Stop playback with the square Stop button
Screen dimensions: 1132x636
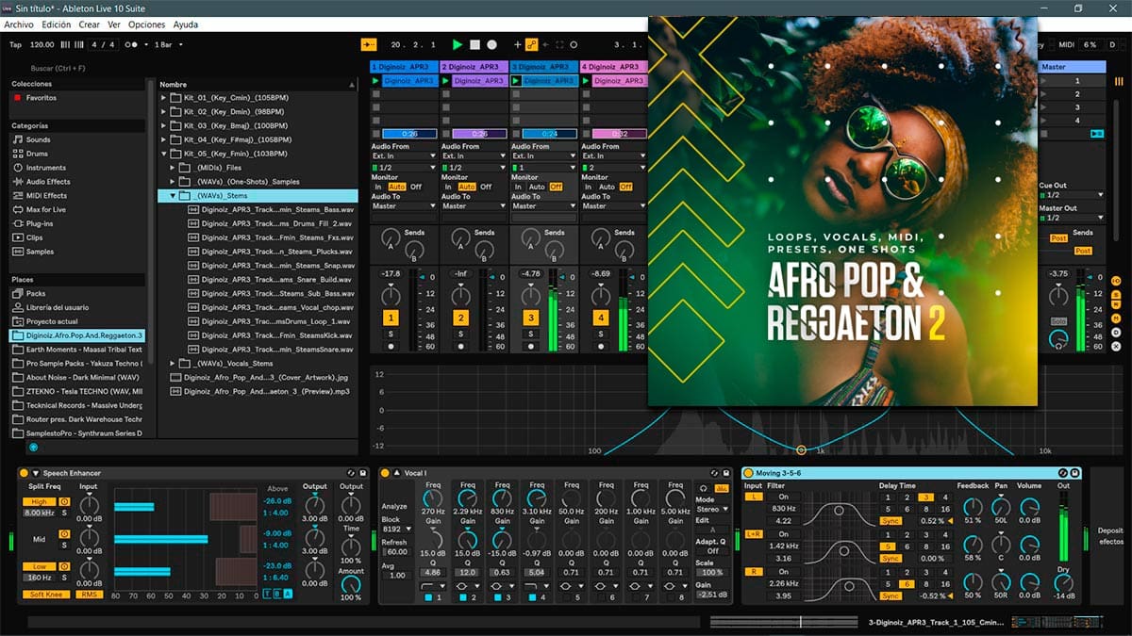pos(475,44)
